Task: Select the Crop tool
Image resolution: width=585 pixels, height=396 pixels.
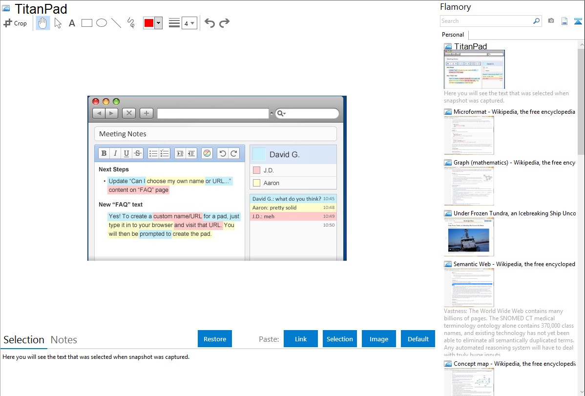Action: (15, 23)
